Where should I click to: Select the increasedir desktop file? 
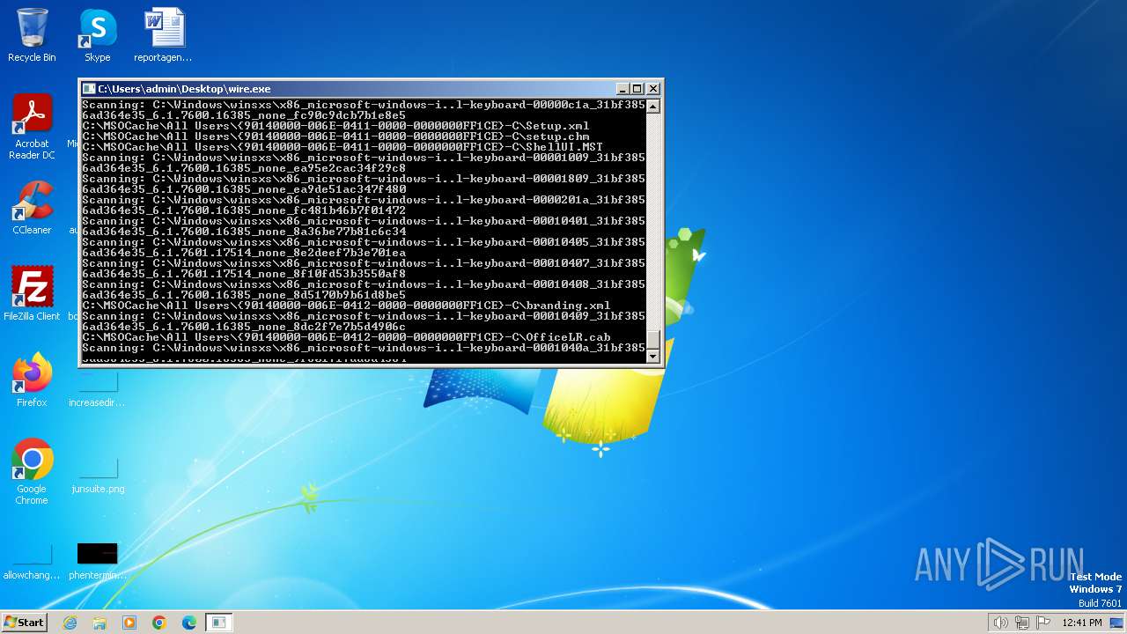tap(97, 389)
